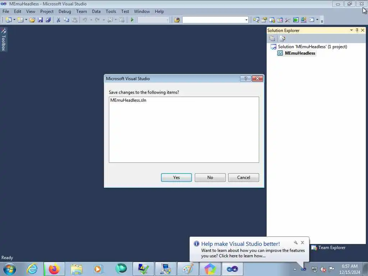This screenshot has width=368, height=276.
Task: Click the Extension Manager toolbar icon
Action: [x=303, y=20]
